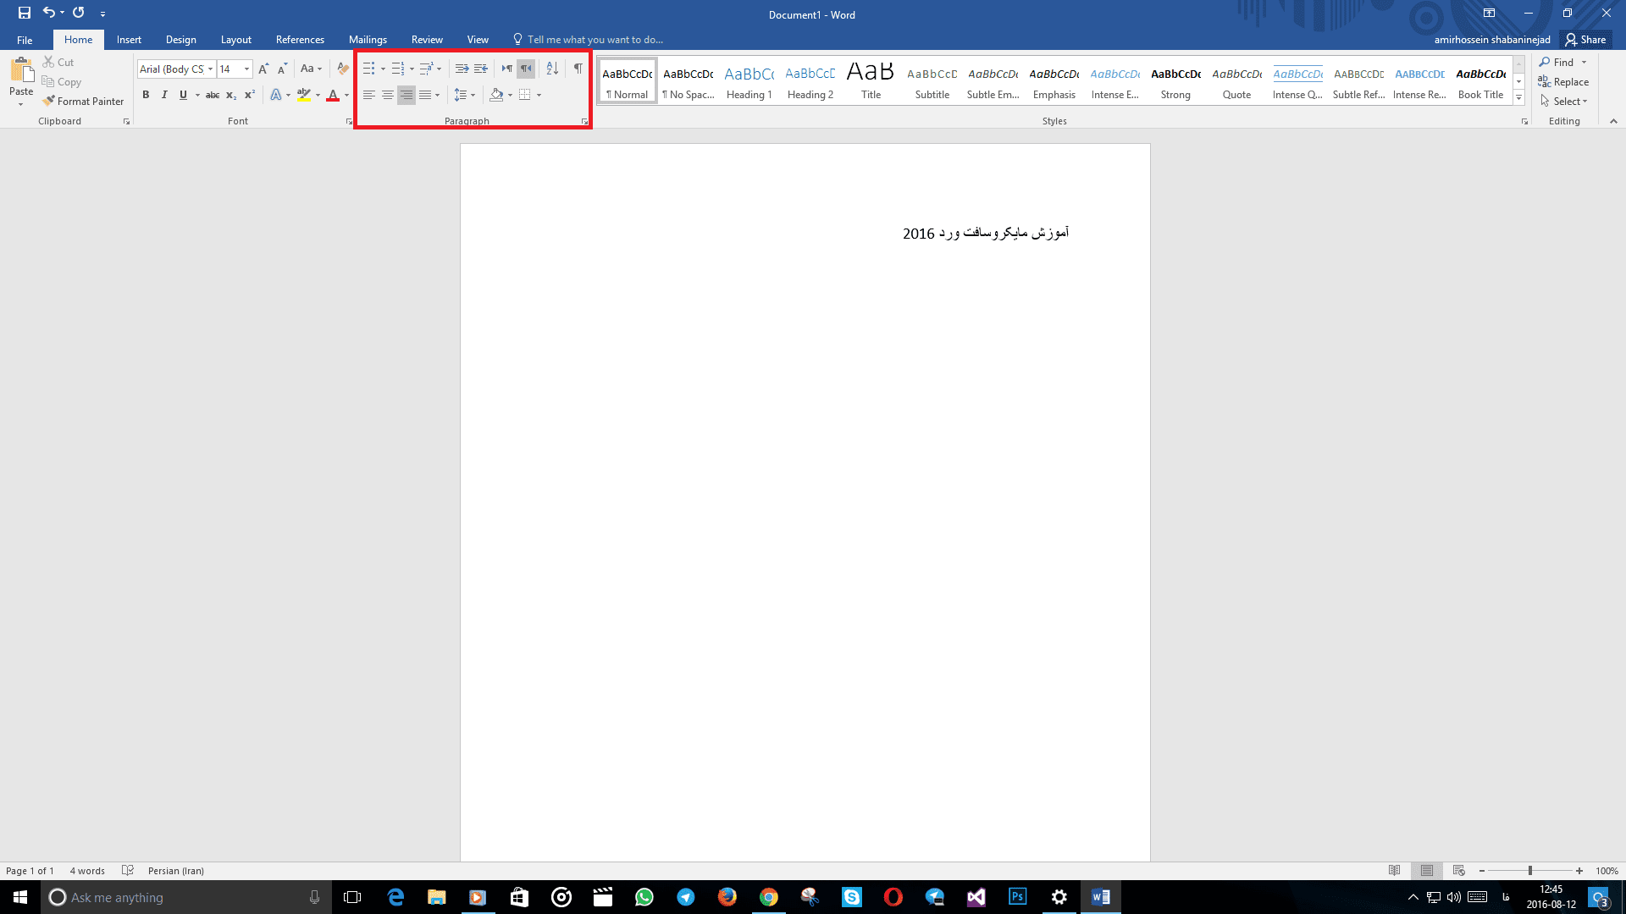Open the font size dropdown

click(246, 69)
